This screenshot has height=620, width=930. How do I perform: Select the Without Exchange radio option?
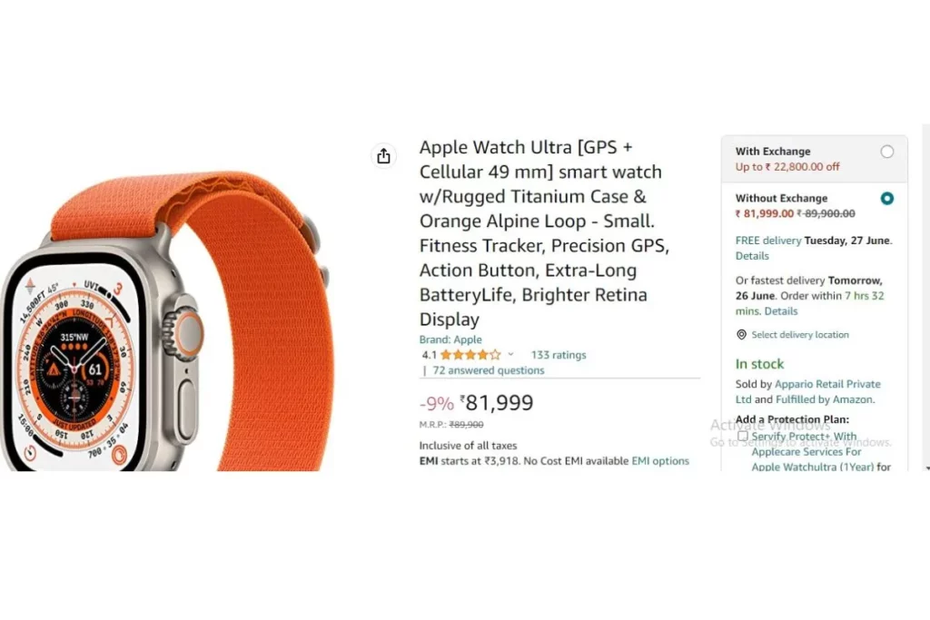click(886, 199)
